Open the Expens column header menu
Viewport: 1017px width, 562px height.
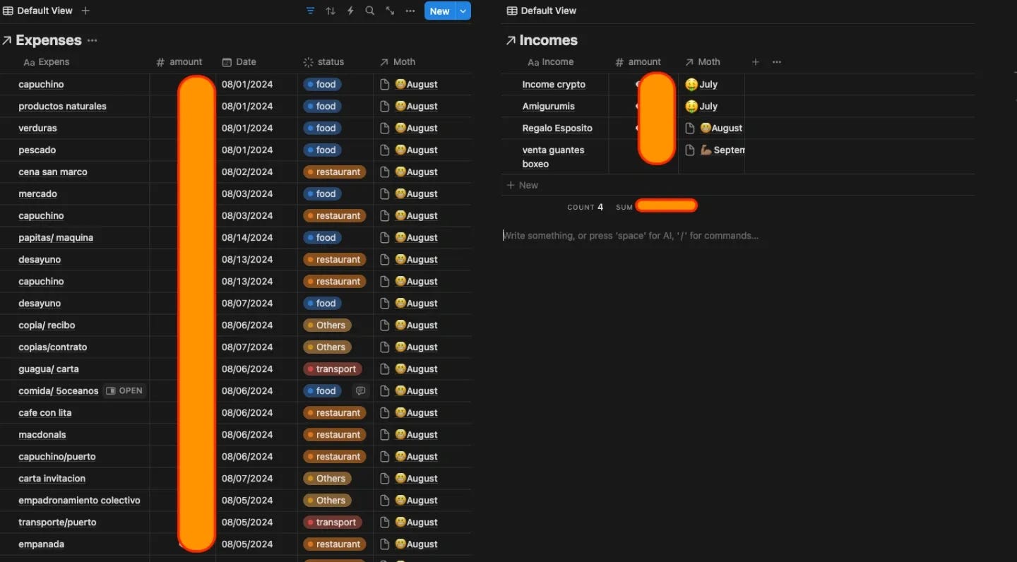point(47,62)
